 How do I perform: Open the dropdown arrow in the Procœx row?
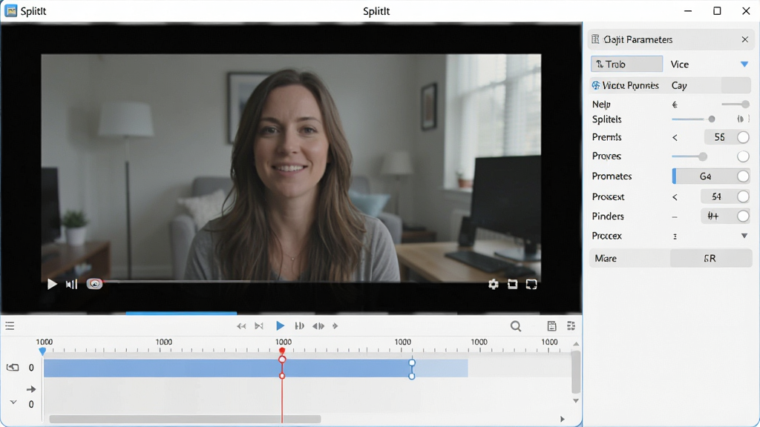744,236
